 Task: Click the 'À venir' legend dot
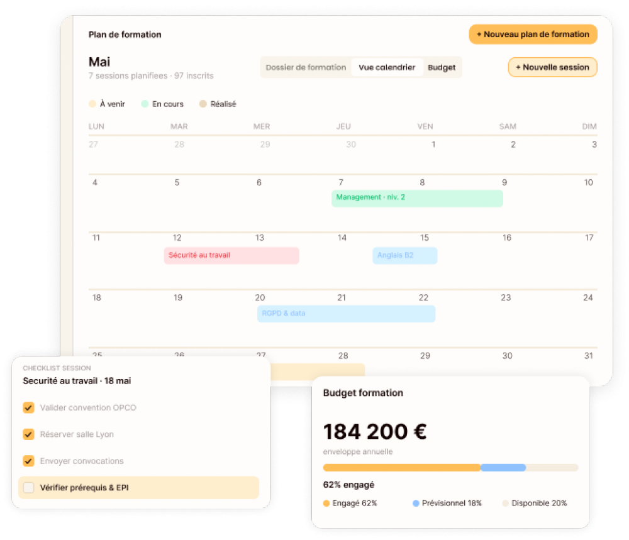pos(92,104)
